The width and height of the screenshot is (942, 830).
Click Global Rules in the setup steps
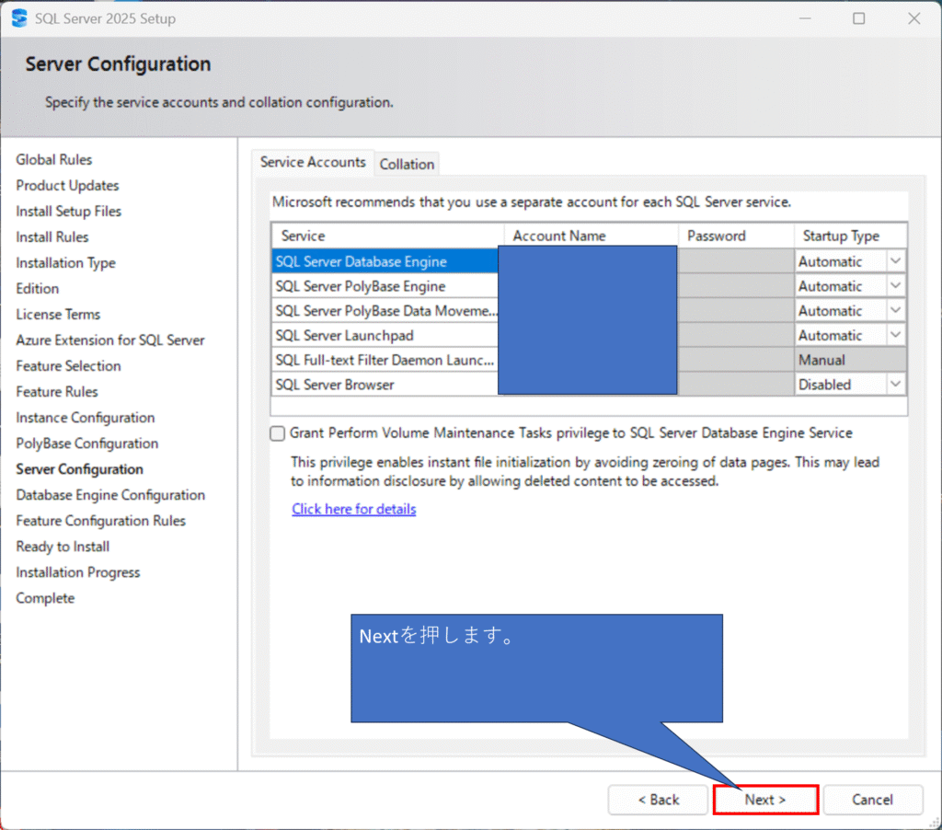tap(54, 160)
